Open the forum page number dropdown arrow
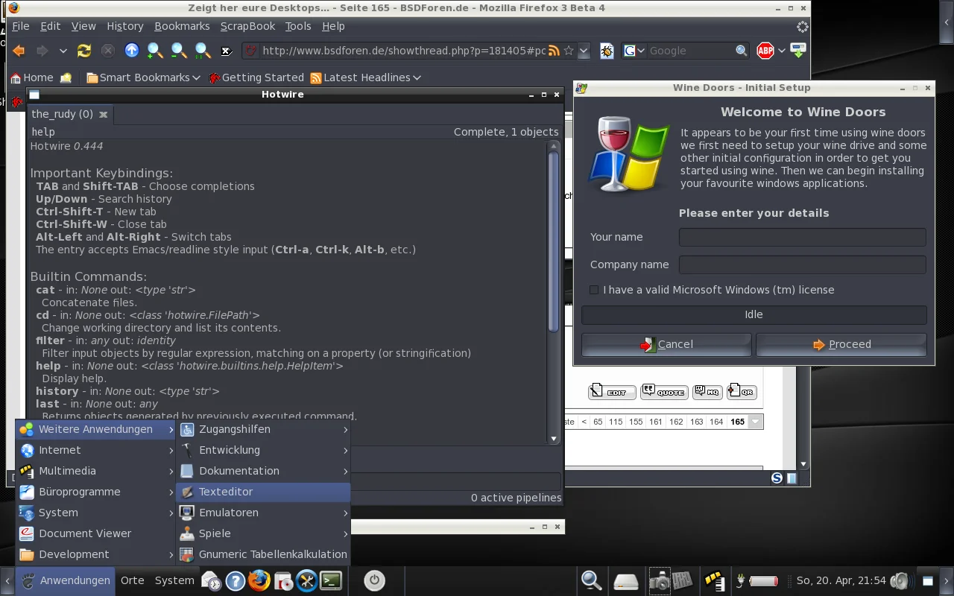 [x=756, y=422]
